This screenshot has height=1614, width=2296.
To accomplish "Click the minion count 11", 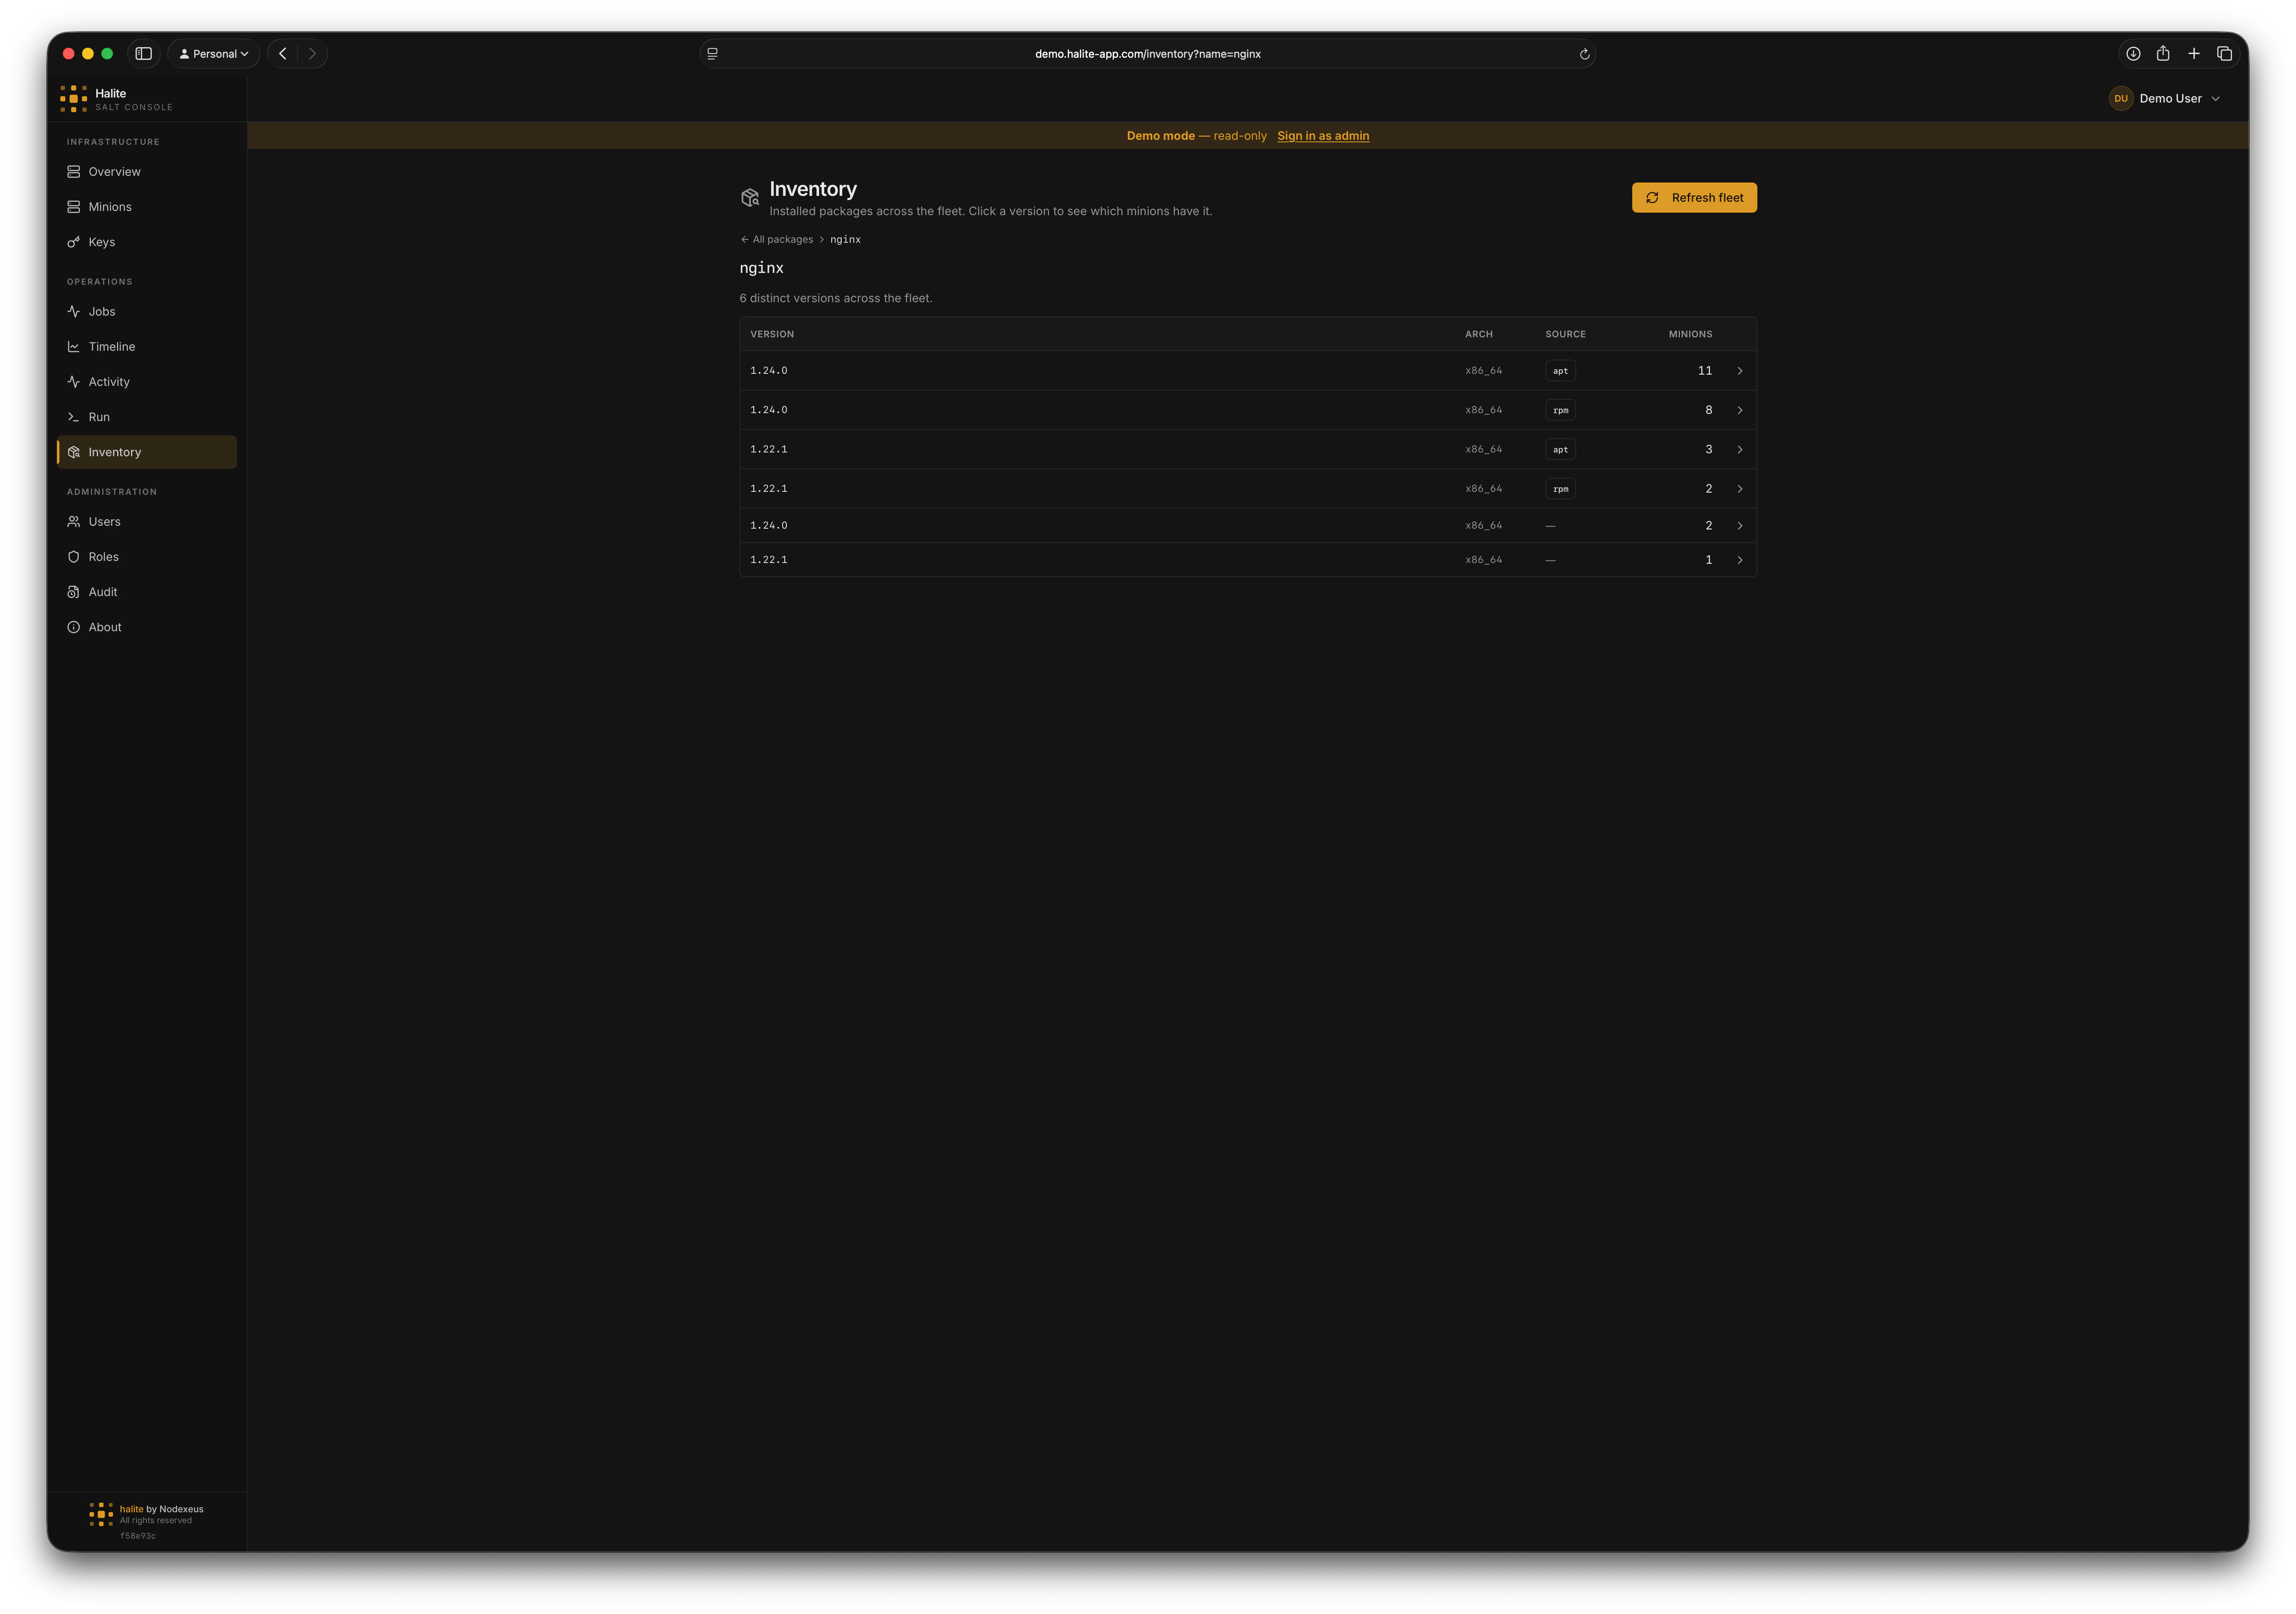I will click(x=1705, y=371).
